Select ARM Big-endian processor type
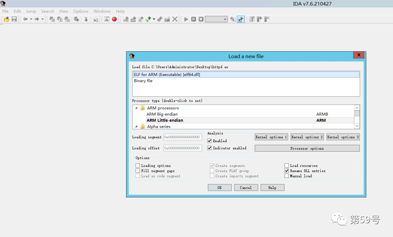 pos(250,114)
